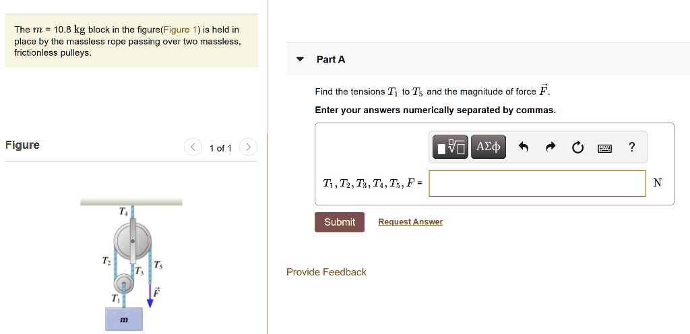Image resolution: width=690 pixels, height=334 pixels.
Task: Undo the last answer edit
Action: click(523, 147)
